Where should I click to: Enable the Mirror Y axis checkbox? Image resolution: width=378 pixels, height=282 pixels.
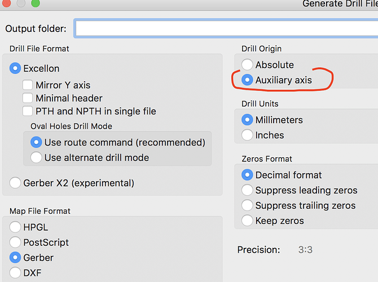pos(28,85)
